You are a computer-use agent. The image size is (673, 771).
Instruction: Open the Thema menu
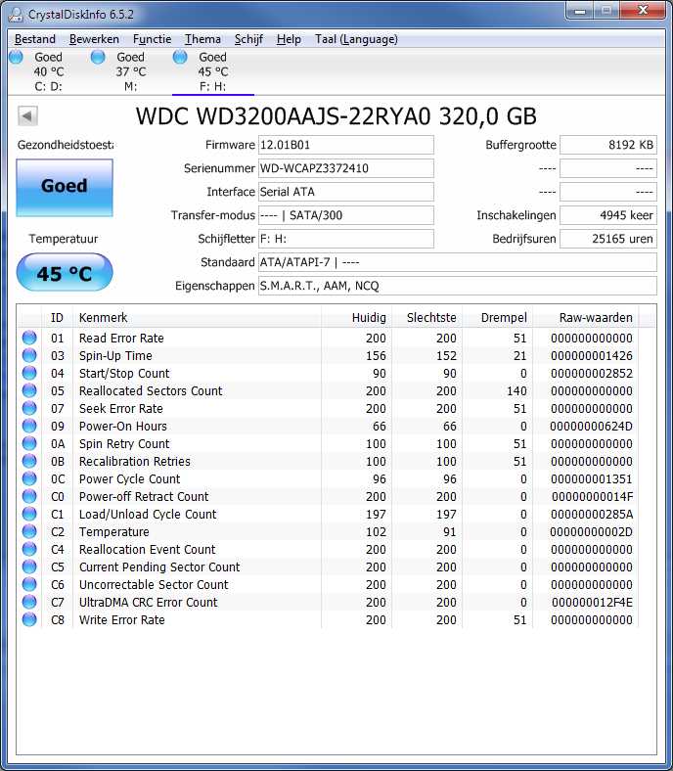coord(202,39)
